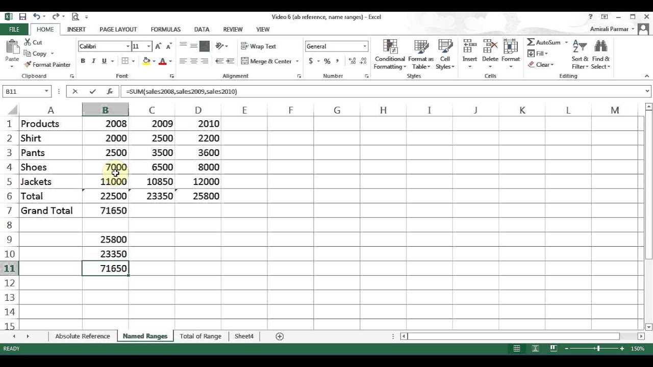Apply a fill color with the paint bucket
The image size is (653, 367).
point(146,61)
